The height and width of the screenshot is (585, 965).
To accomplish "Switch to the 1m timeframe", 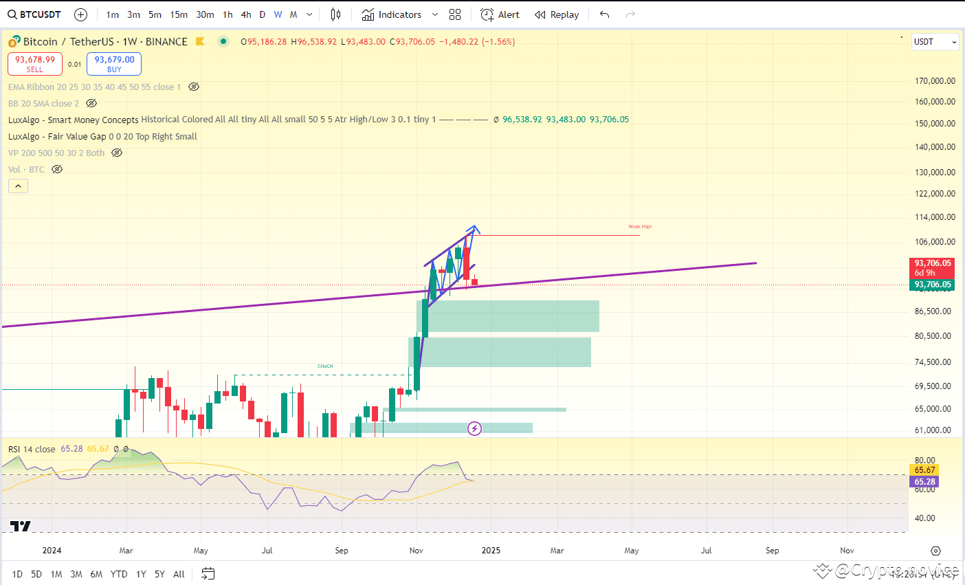I will pyautogui.click(x=113, y=14).
